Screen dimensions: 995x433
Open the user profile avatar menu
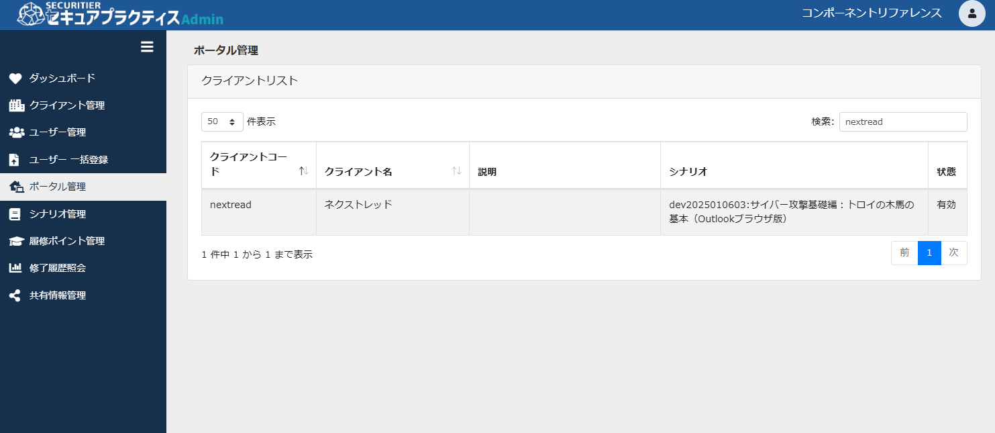click(972, 13)
